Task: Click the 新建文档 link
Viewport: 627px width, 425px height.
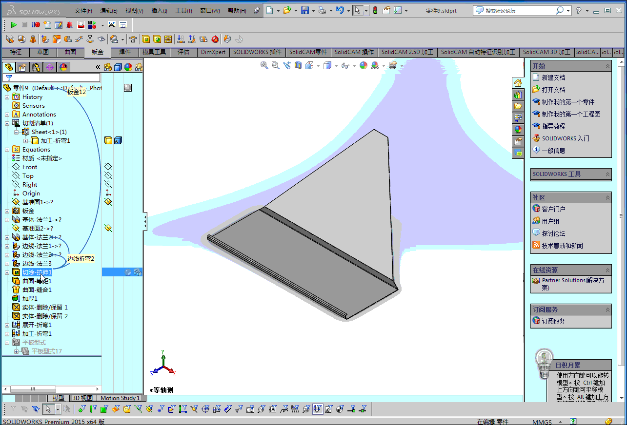Action: (553, 77)
